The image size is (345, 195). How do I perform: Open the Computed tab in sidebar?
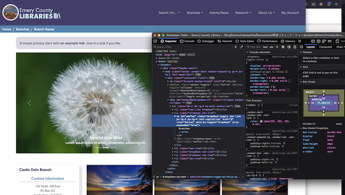point(325,47)
